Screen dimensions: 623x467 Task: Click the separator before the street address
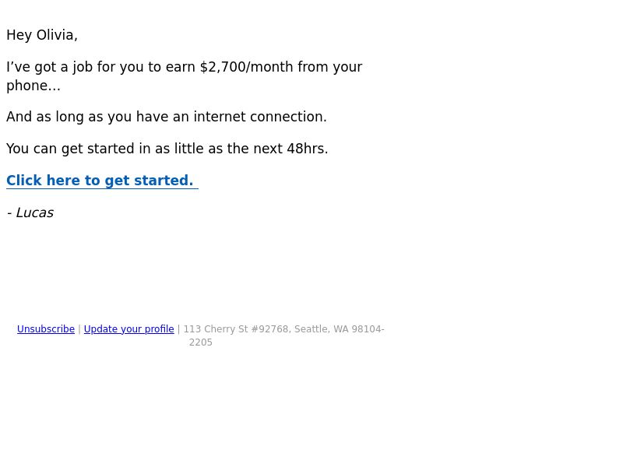179,329
